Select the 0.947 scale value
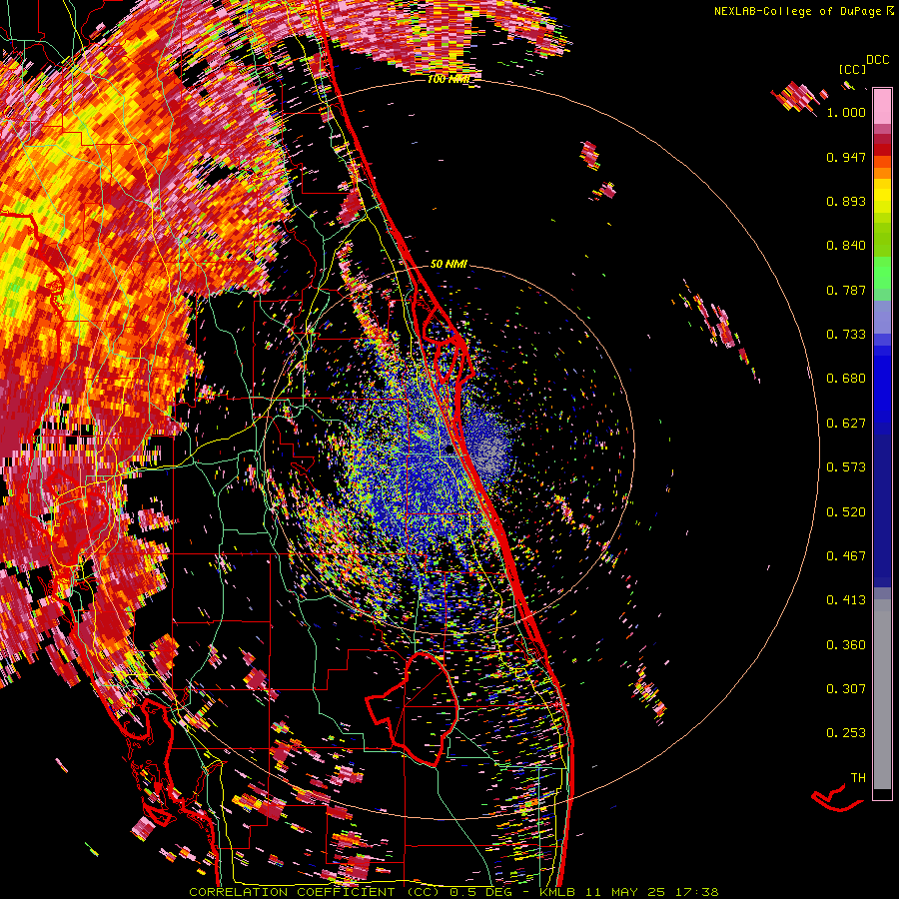Image resolution: width=899 pixels, height=899 pixels. pyautogui.click(x=846, y=157)
